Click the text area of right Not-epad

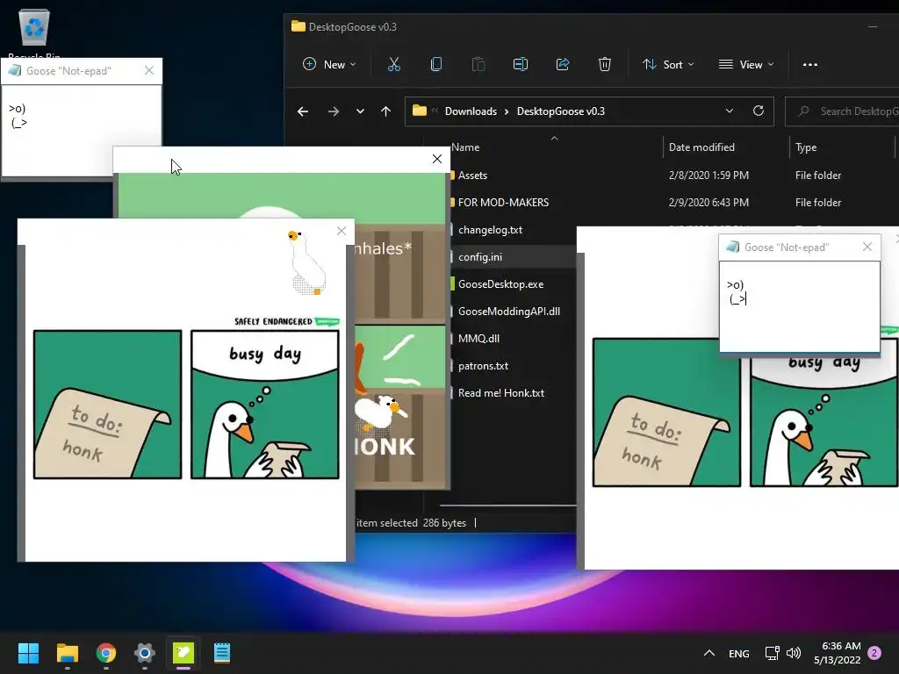point(799,306)
